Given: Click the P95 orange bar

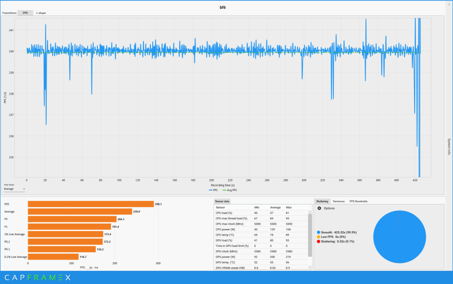Looking at the screenshot, I should pyautogui.click(x=91, y=204).
